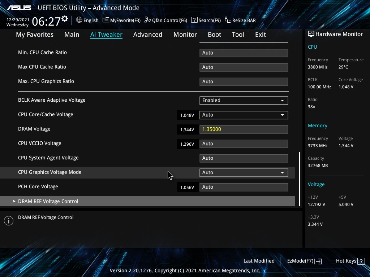Viewport: 370px width, 277px height.
Task: Click the Hardware Monitor display icon
Action: 311,34
